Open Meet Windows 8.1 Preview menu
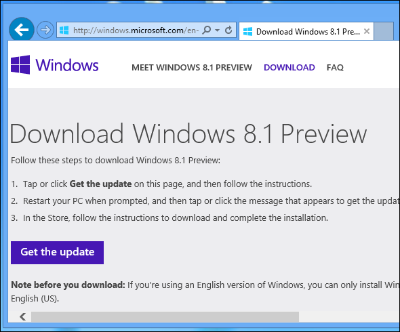Image resolution: width=400 pixels, height=332 pixels. pyautogui.click(x=192, y=67)
